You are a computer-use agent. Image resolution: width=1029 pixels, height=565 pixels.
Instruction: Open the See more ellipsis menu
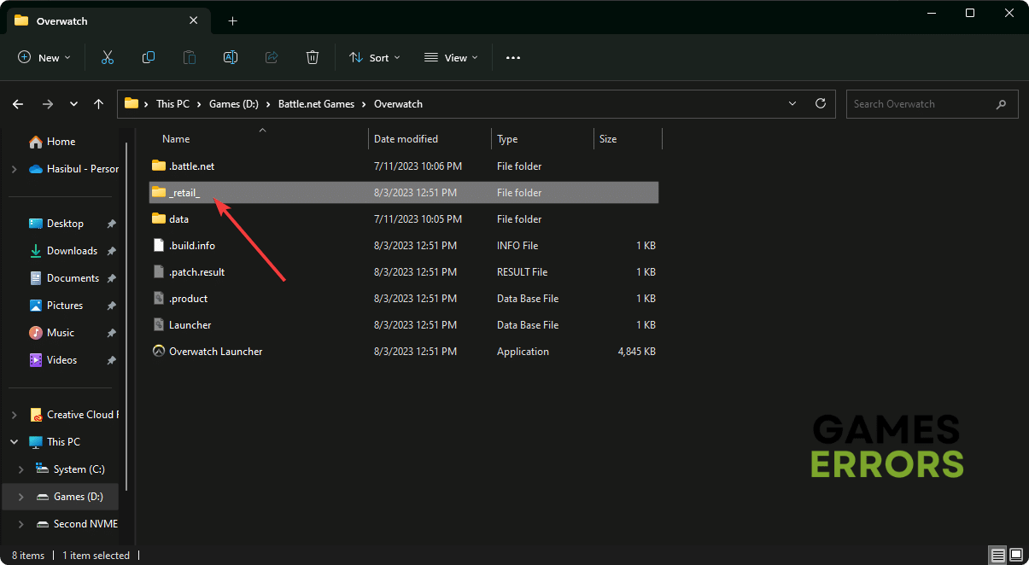click(513, 57)
